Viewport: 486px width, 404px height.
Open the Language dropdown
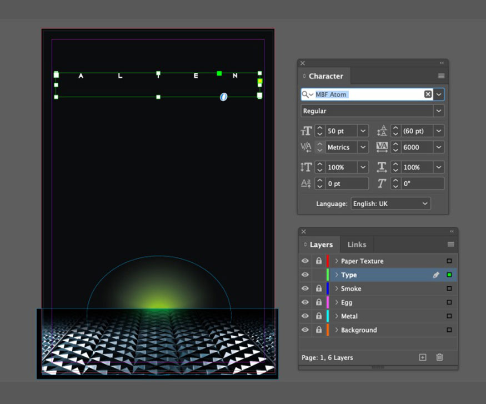point(390,204)
